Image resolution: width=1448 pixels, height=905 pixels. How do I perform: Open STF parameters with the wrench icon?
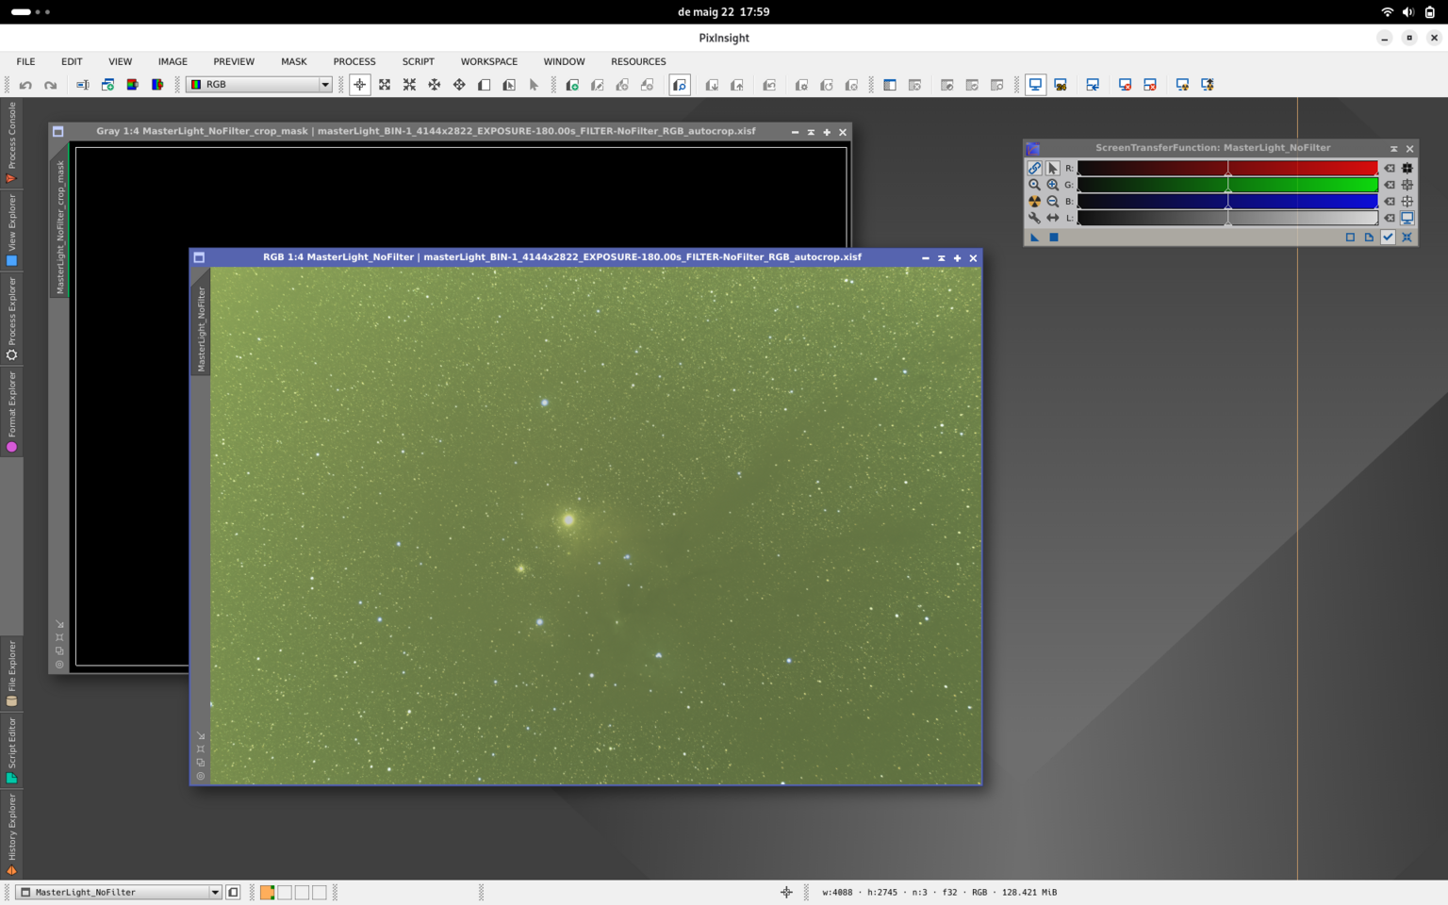[x=1034, y=218]
